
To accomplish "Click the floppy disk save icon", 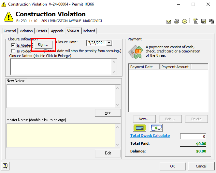I will tap(204, 21).
